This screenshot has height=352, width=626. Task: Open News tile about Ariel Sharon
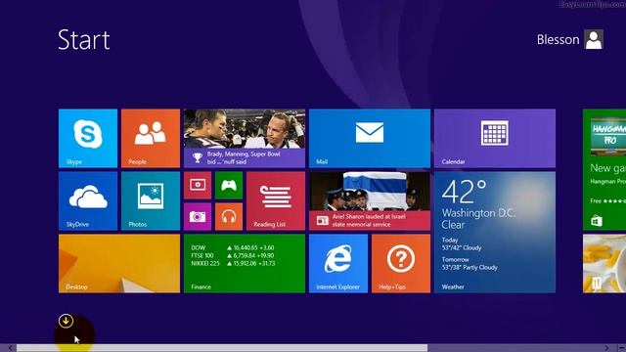click(370, 200)
